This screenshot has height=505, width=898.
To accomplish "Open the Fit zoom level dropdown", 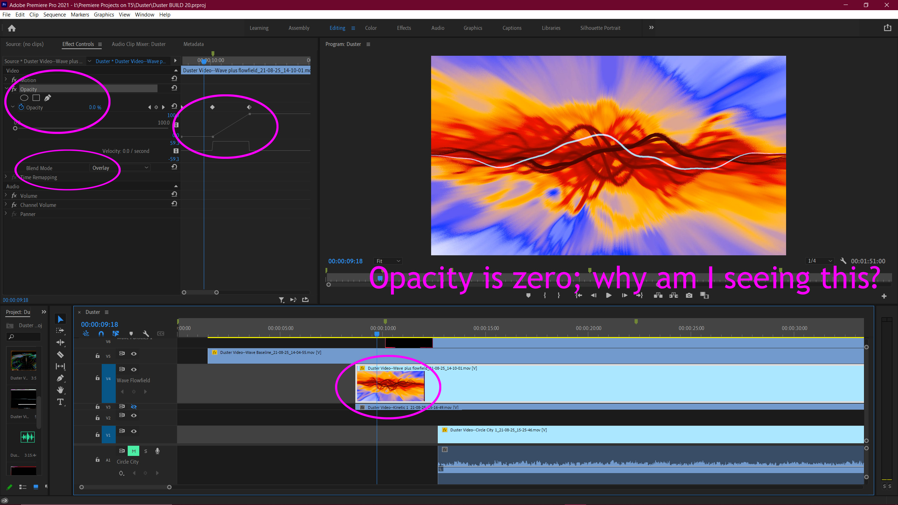I will click(x=387, y=261).
